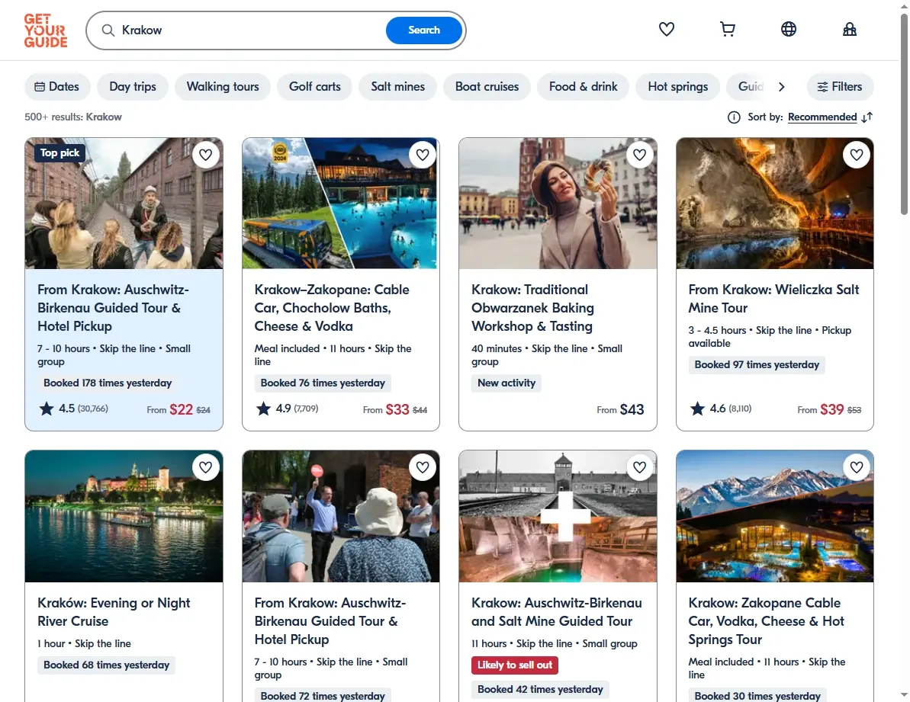
Task: Open the woman holding obwarzanek photo
Action: (x=558, y=204)
